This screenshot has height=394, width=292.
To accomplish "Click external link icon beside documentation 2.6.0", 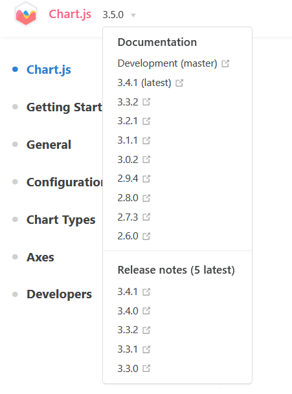I will tap(146, 236).
